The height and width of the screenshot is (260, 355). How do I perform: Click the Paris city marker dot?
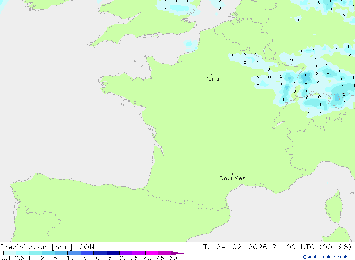click(x=212, y=74)
